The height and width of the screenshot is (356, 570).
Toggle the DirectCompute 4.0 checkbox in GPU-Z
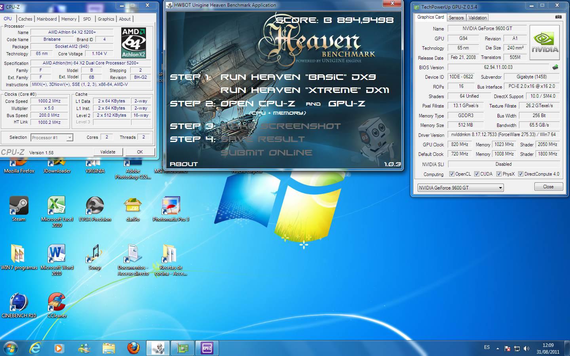point(521,174)
